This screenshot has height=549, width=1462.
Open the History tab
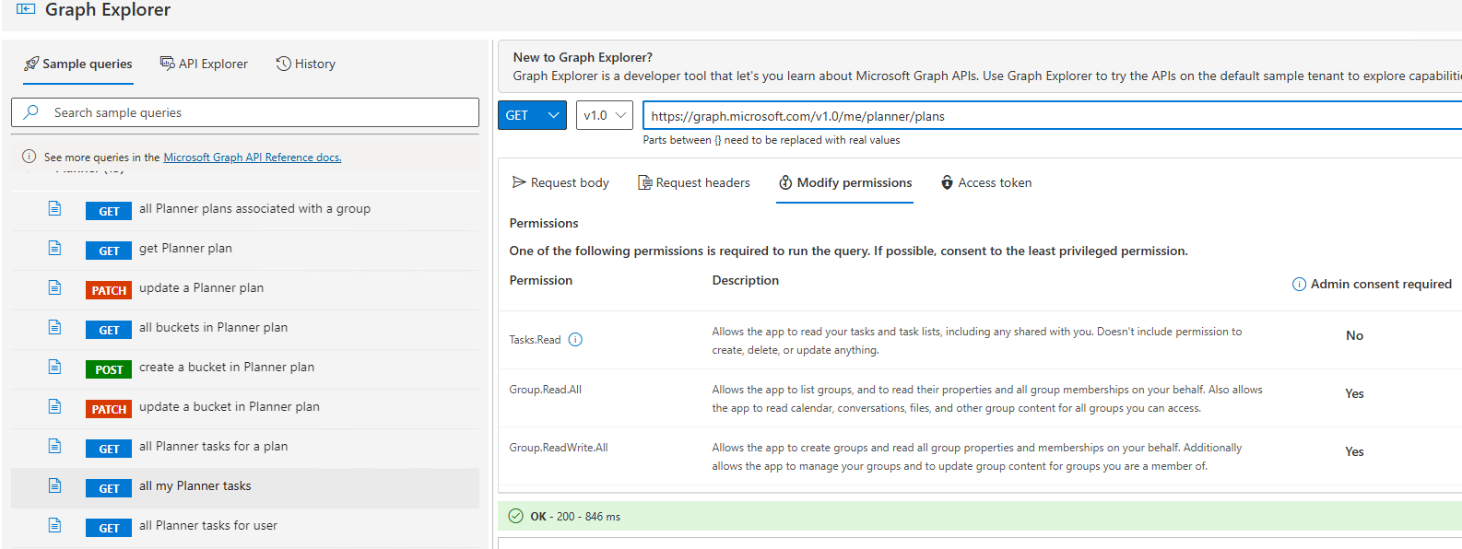[x=305, y=64]
